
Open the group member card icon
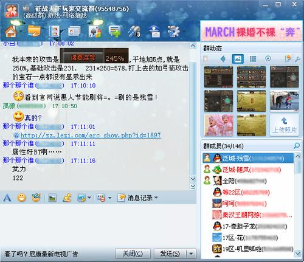tap(74, 32)
